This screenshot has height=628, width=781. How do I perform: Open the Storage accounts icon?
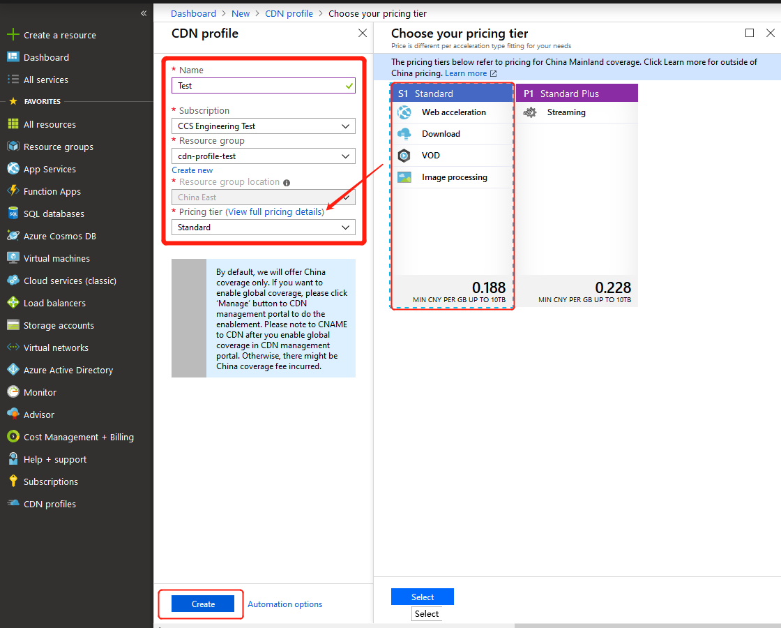(x=13, y=325)
